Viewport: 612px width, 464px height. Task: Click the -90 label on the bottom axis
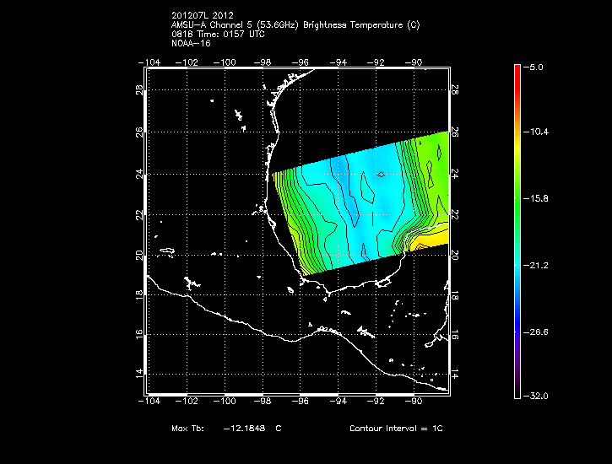(x=414, y=402)
